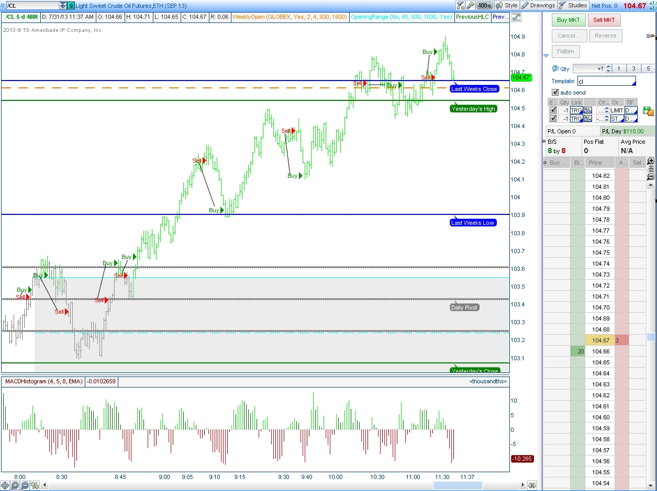Open TRG link dropdown in LIMIT row
This screenshot has width=657, height=491.
(576, 110)
